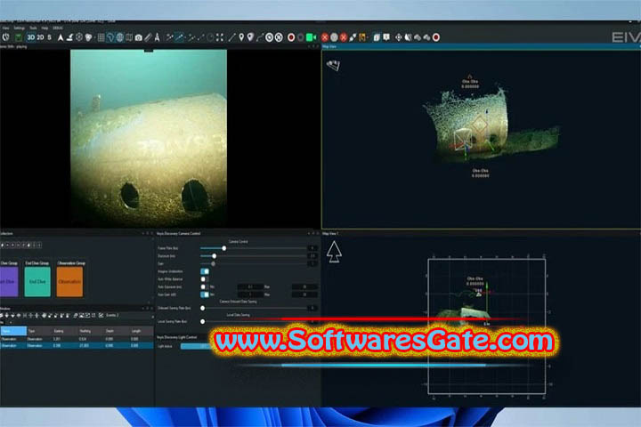641x427 pixels.
Task: Click the first red X circle icon
Action: point(325,37)
